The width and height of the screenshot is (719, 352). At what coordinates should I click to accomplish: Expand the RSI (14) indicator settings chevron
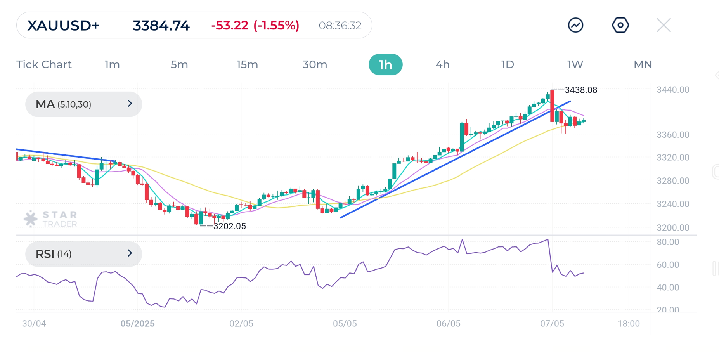click(130, 254)
